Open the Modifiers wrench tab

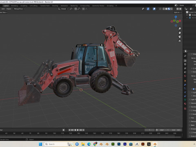tap(185, 85)
